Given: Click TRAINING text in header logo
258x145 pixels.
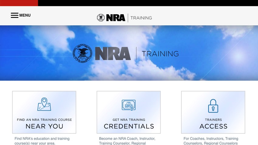Looking at the screenshot, I should pos(141,18).
